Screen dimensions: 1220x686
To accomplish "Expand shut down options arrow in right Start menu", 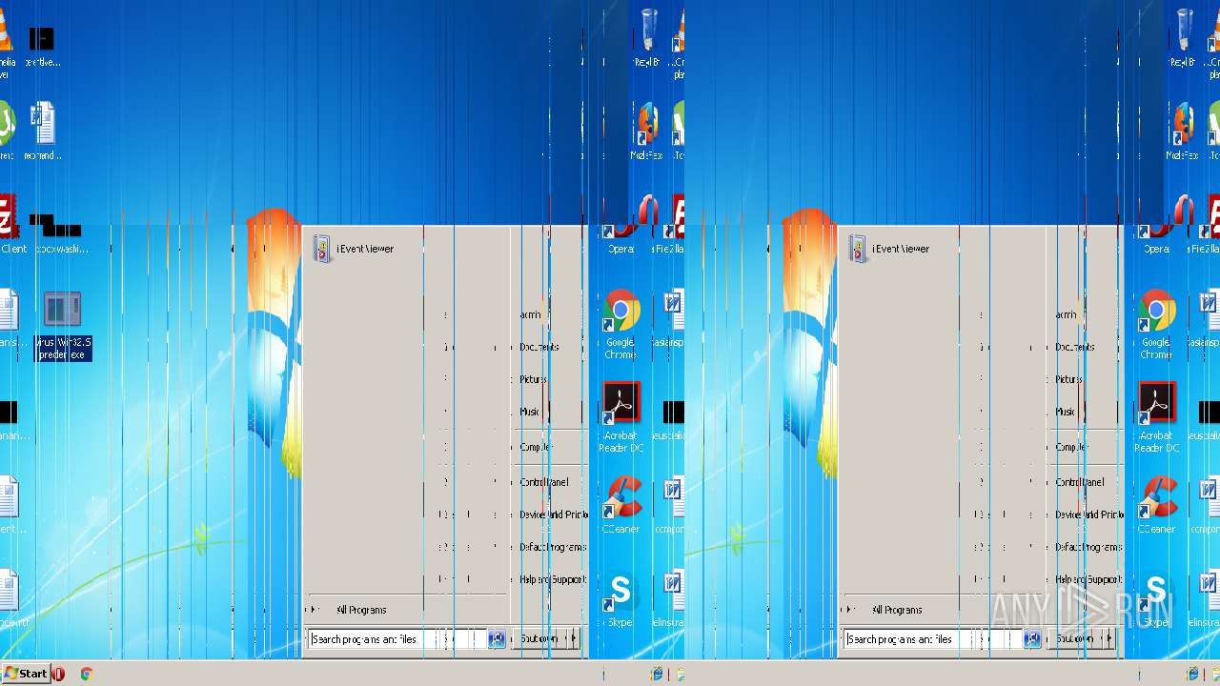I will [1108, 639].
